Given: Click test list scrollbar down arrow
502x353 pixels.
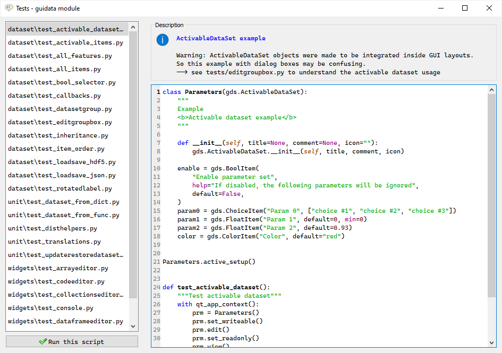Looking at the screenshot, I should [133, 326].
